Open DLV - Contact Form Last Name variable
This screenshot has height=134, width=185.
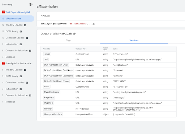pos(59,76)
